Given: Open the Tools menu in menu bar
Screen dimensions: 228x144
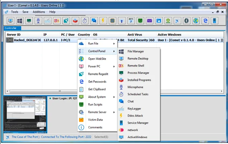Looking at the screenshot, I should click(x=14, y=12).
